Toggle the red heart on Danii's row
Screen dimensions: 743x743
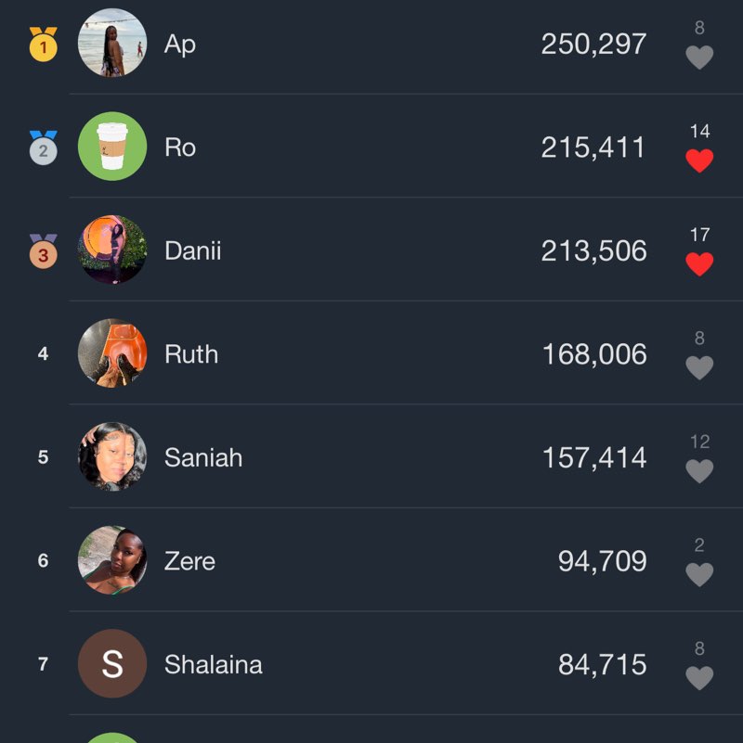[699, 264]
